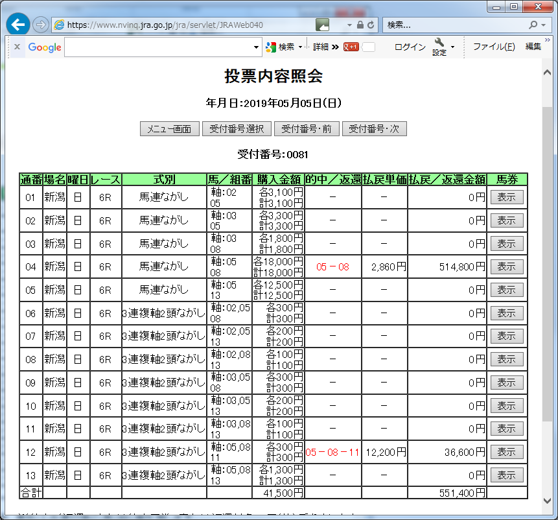Click 表示 button for row 06
This screenshot has width=558, height=520.
pos(507,313)
